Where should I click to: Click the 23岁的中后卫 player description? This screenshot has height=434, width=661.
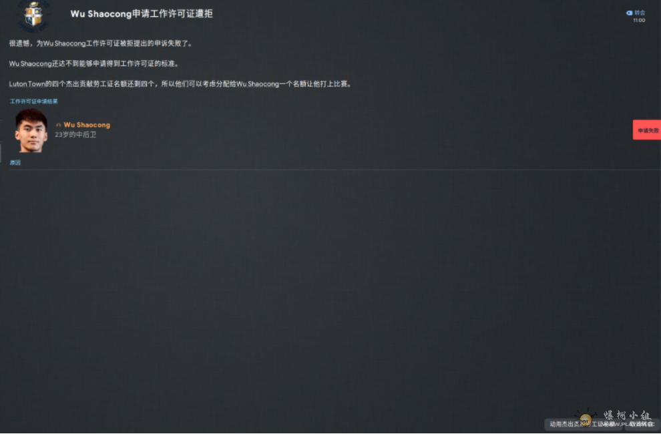tap(75, 135)
